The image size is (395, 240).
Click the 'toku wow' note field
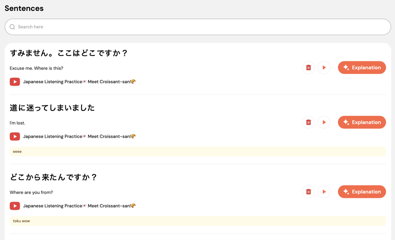198,221
